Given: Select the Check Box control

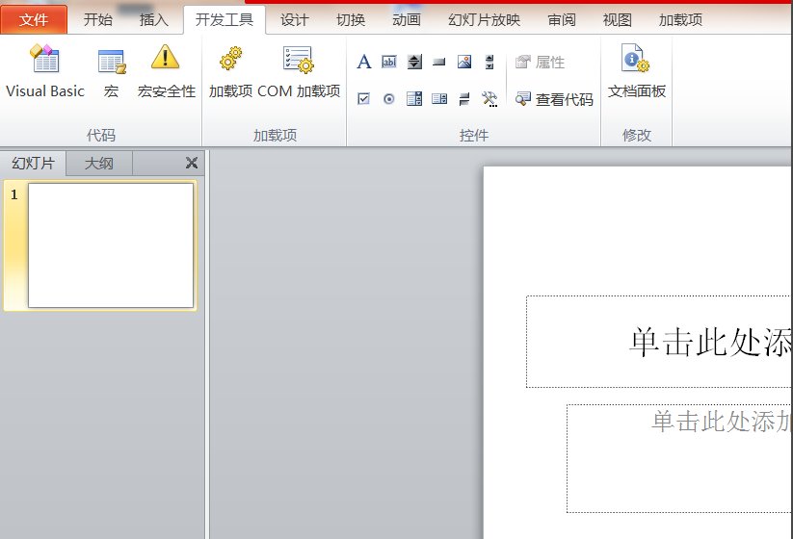Looking at the screenshot, I should [364, 98].
